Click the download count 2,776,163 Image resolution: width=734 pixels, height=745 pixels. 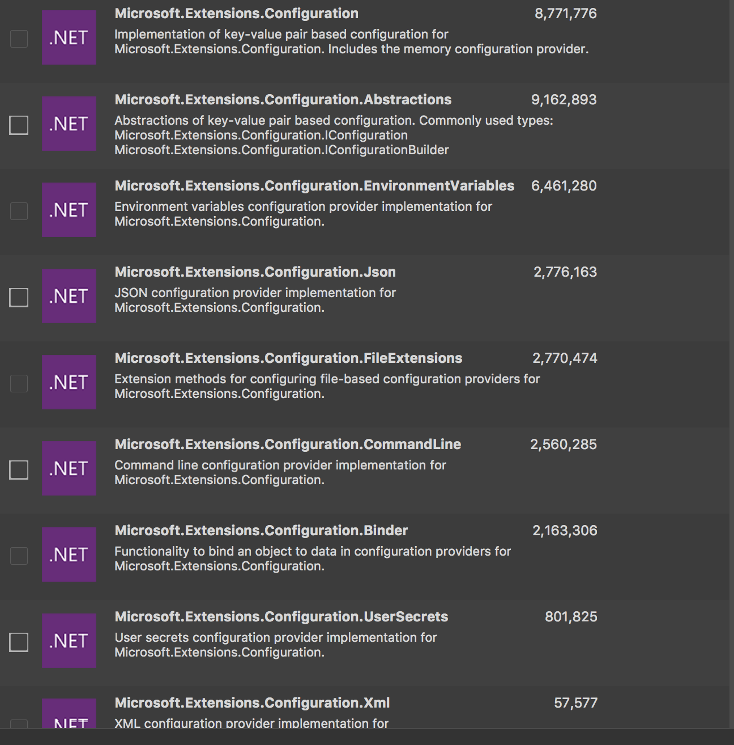point(565,272)
